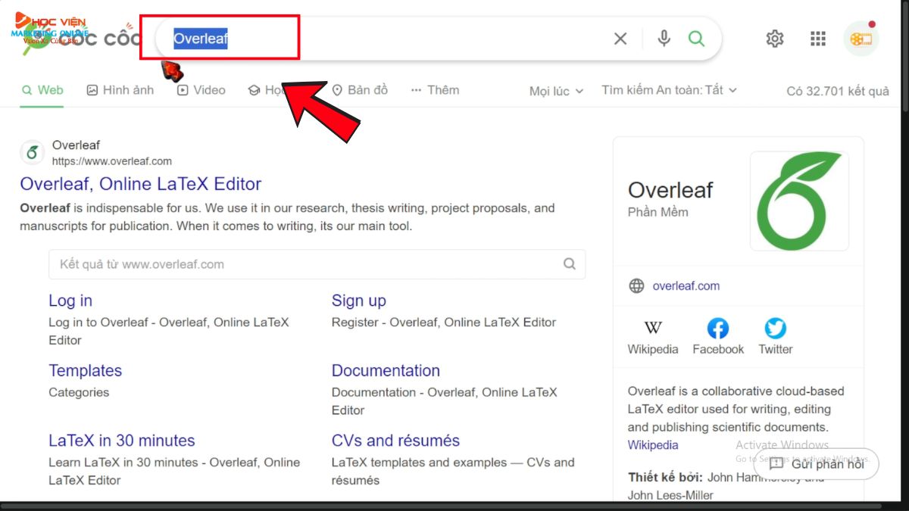
Task: Open the apps grid icon
Action: coord(818,39)
